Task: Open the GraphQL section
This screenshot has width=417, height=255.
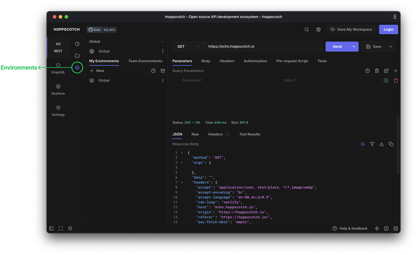Action: [x=58, y=68]
